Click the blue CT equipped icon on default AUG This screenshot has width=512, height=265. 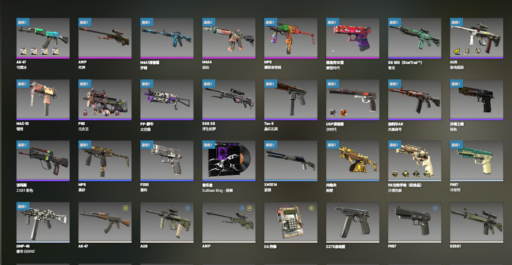click(x=187, y=208)
